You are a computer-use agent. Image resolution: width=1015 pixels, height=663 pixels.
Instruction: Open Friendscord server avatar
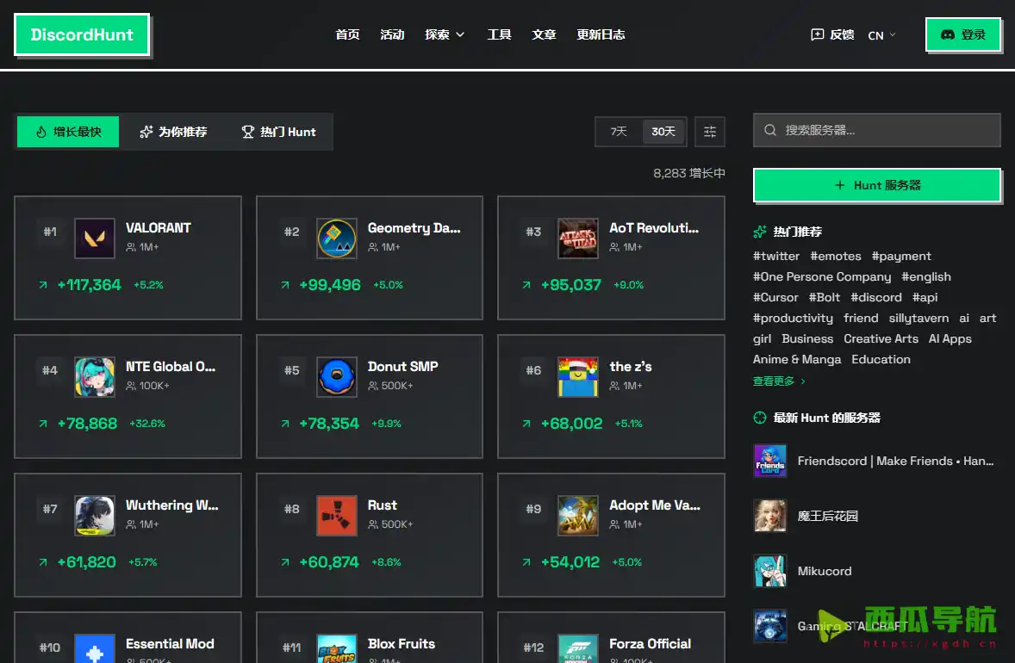[x=769, y=462]
